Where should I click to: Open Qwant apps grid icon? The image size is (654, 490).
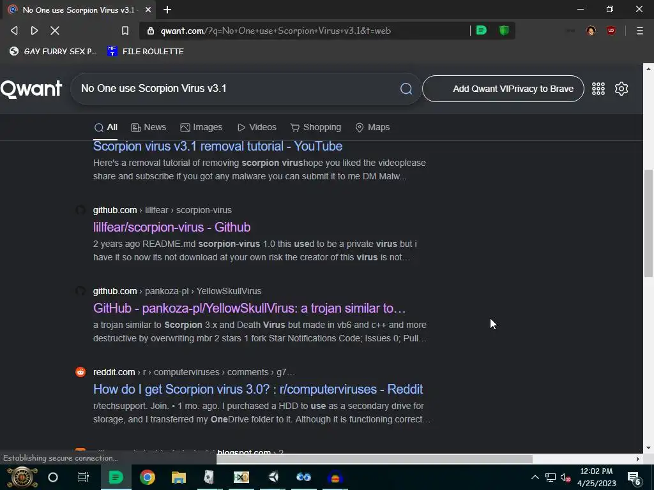(x=598, y=88)
